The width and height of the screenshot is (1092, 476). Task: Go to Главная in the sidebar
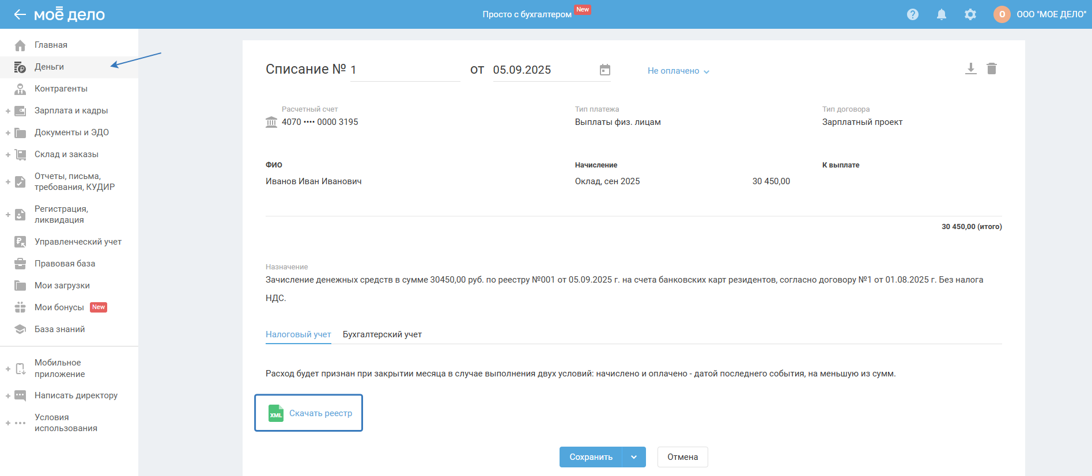point(51,45)
